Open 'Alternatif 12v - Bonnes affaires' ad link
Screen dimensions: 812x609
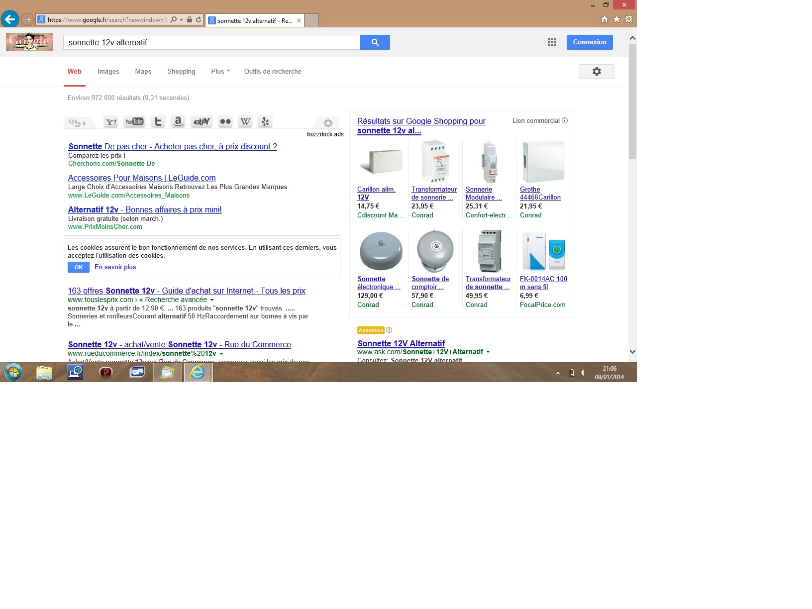(x=145, y=210)
